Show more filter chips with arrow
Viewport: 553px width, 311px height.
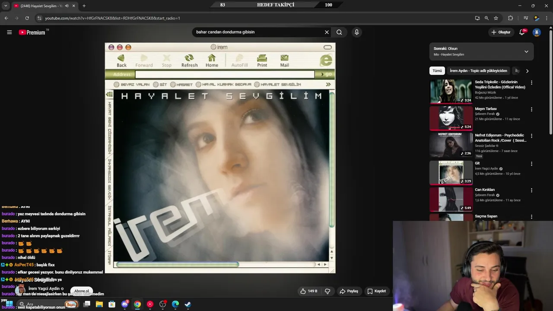[x=527, y=71]
